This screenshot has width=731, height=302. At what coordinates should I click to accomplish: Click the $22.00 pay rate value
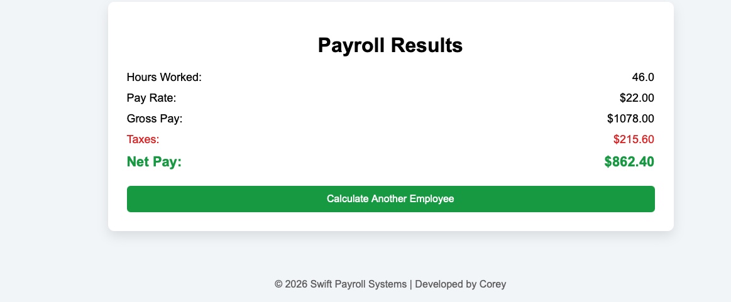[637, 98]
